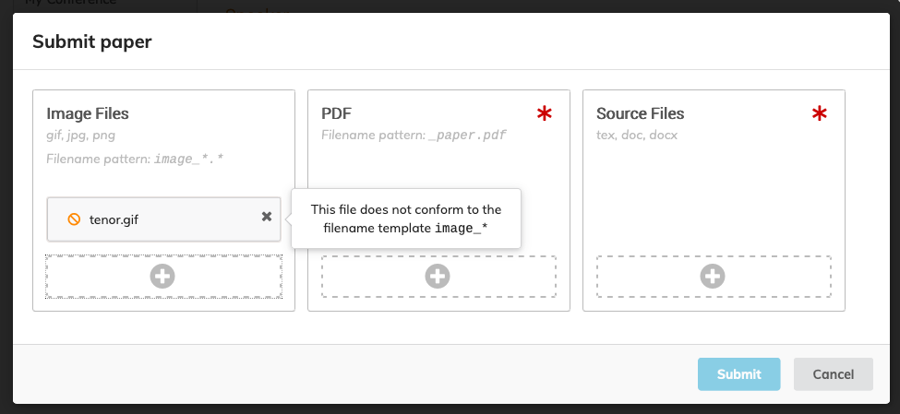This screenshot has width=900, height=414.
Task: Click the Source Files heading
Action: click(640, 113)
